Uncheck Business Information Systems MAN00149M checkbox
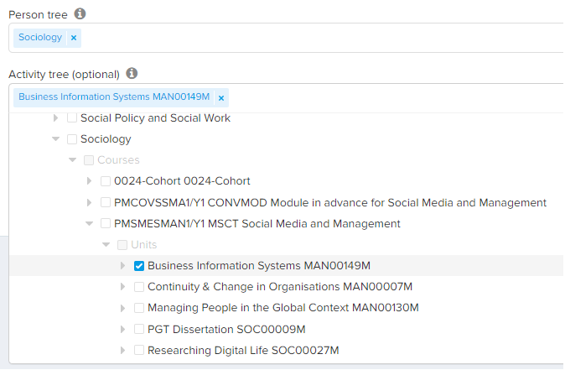Screen dimensions: 565x370 [139, 266]
